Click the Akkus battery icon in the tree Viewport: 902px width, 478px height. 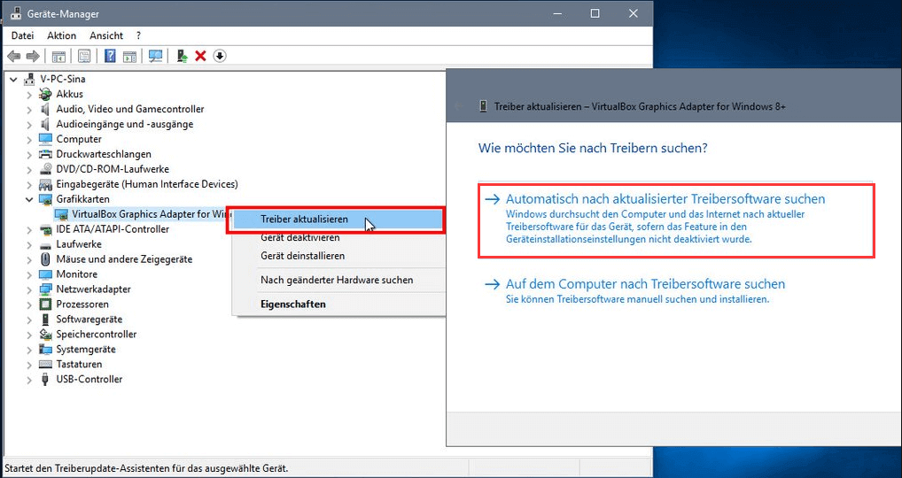45,94
